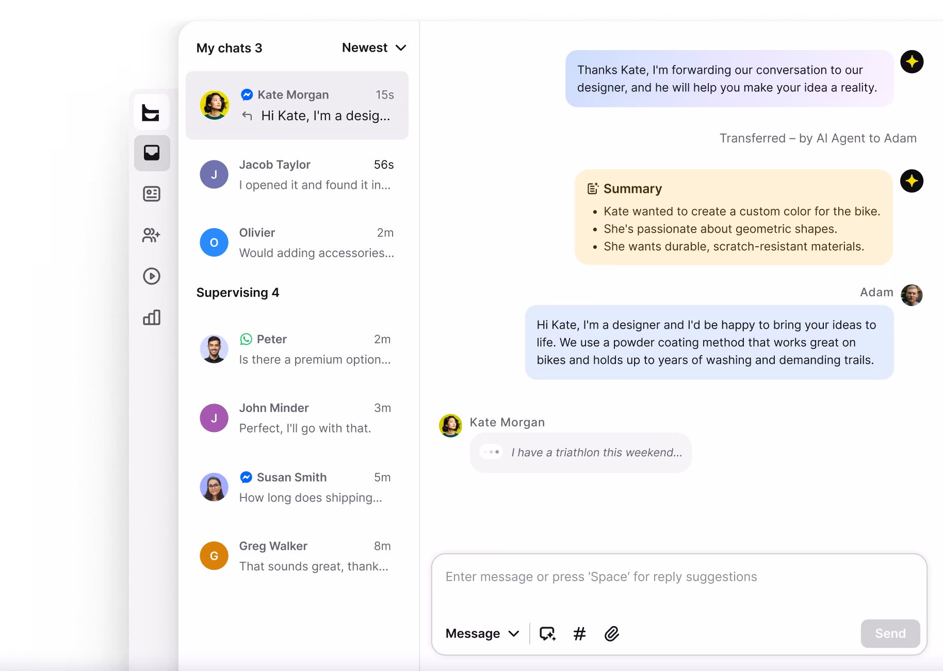Click John Minder's purple J avatar

214,418
